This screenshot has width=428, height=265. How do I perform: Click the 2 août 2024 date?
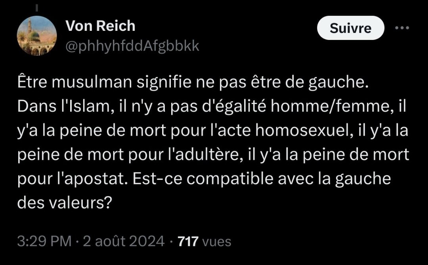tap(124, 241)
